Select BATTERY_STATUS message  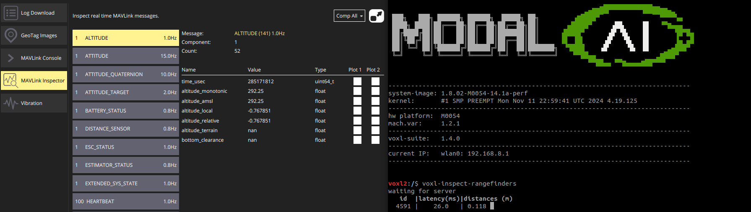point(126,110)
